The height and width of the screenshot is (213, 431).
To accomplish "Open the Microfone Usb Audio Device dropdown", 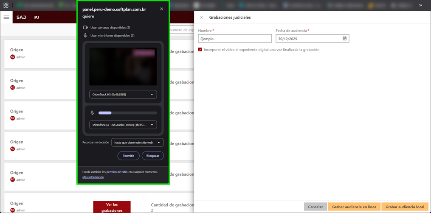I will [123, 125].
